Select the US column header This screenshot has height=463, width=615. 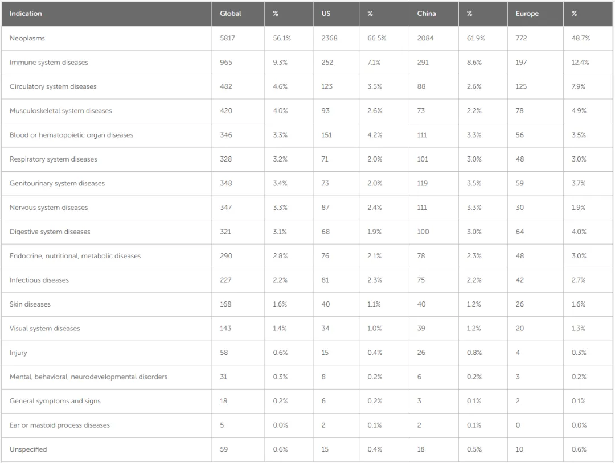coord(326,13)
